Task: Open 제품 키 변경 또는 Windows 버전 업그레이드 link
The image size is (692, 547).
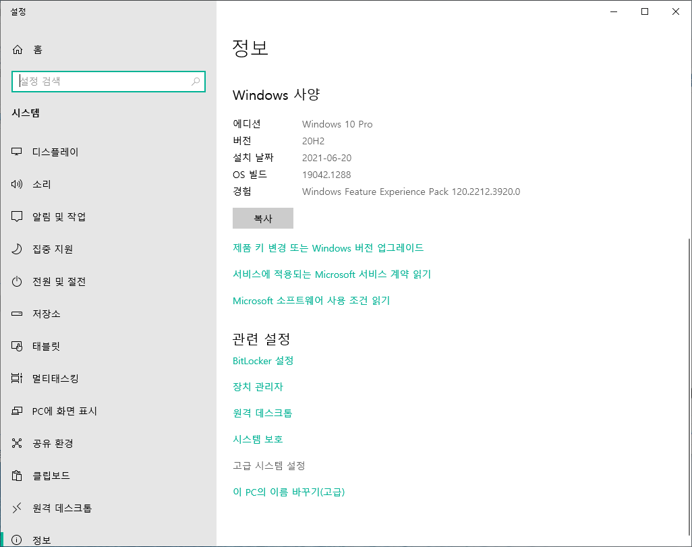Action: tap(328, 248)
